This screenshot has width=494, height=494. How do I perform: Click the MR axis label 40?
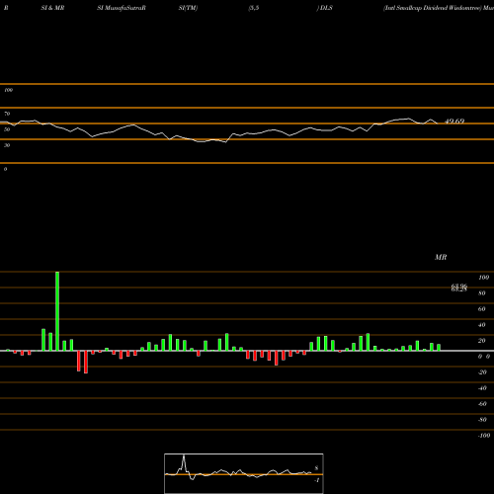pyautogui.click(x=482, y=325)
